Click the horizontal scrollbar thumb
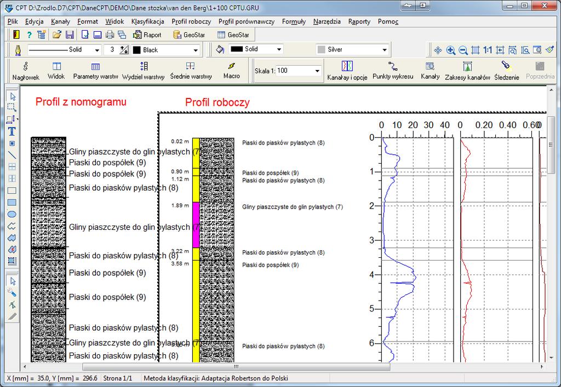The image size is (561, 387). pyautogui.click(x=236, y=367)
